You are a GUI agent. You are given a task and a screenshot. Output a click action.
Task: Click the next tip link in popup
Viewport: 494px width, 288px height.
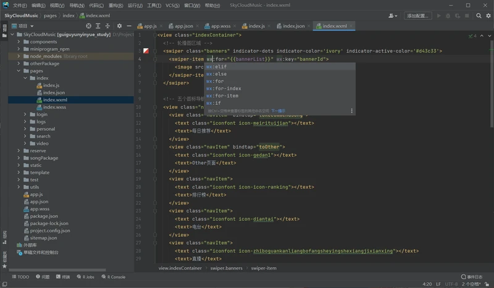tap(278, 111)
